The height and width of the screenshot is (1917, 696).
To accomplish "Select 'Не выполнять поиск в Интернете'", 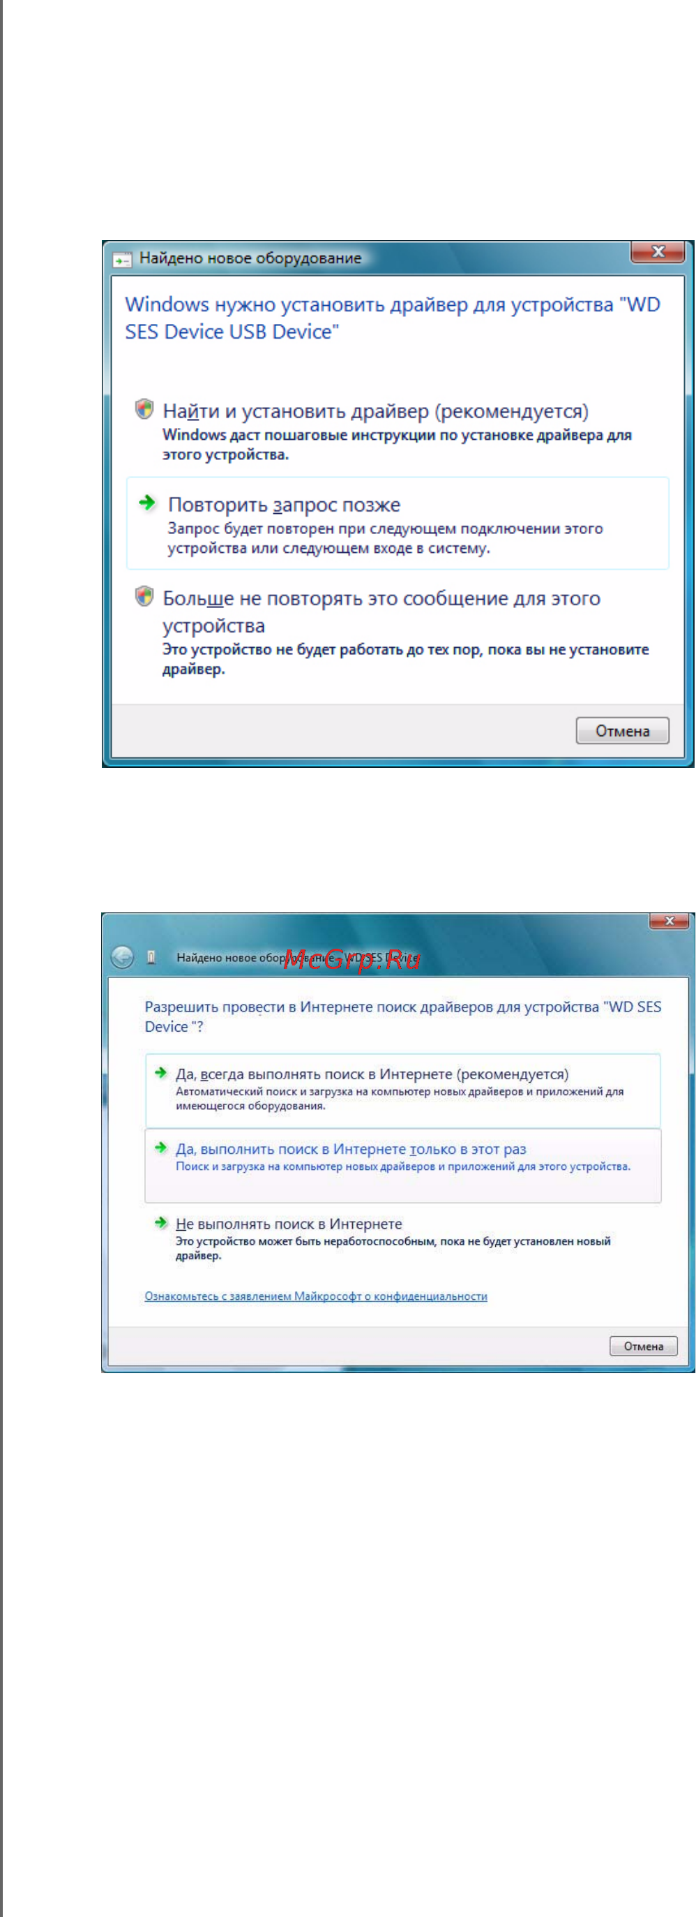I will (x=289, y=1224).
